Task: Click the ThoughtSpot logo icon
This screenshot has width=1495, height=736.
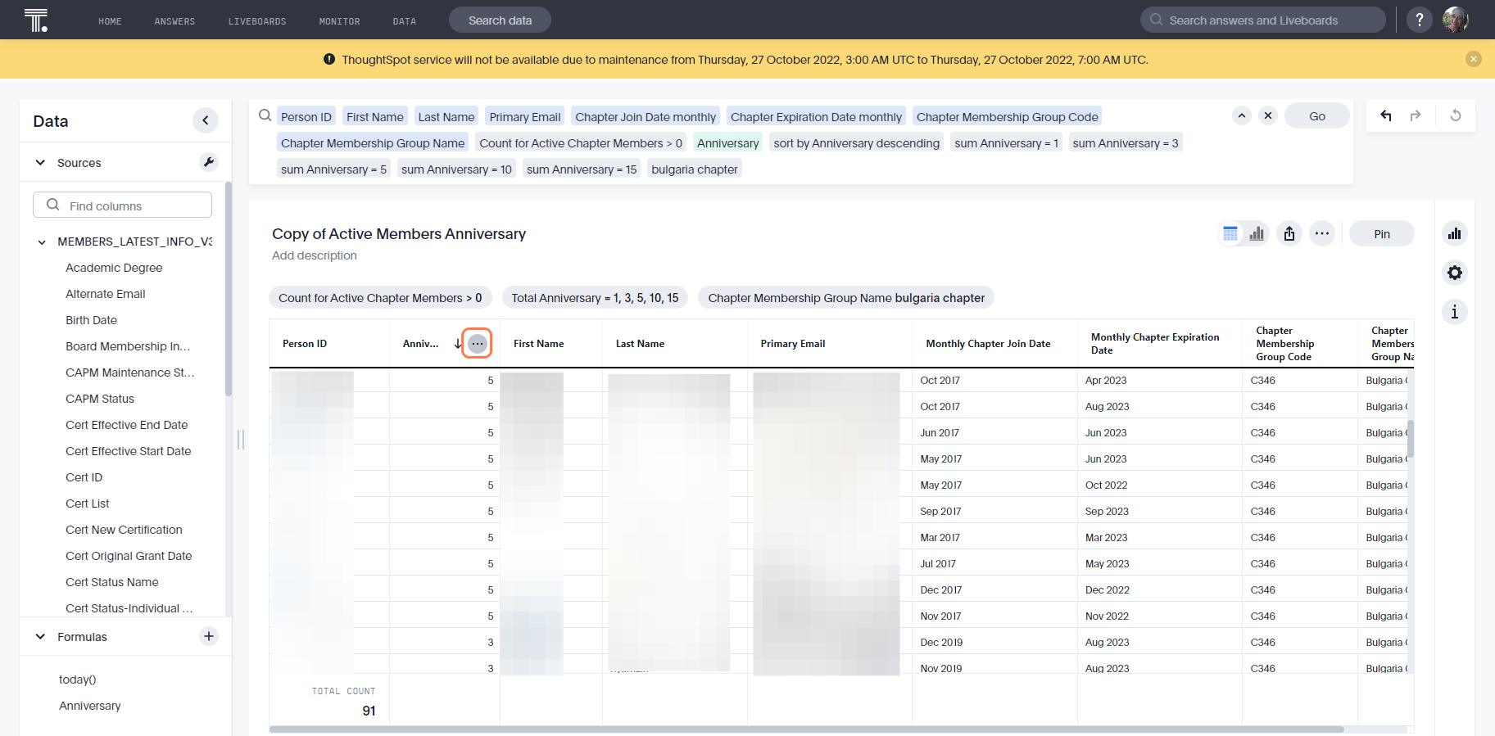Action: coord(36,20)
